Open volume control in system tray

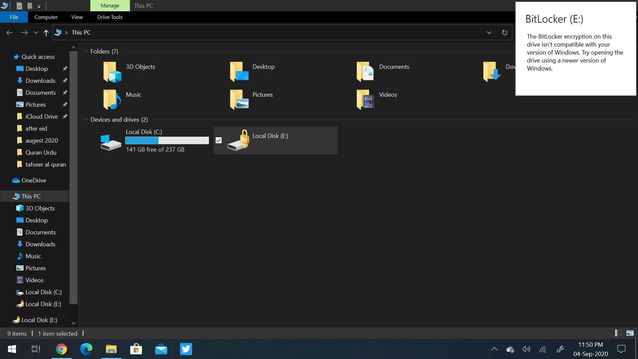(x=526, y=349)
